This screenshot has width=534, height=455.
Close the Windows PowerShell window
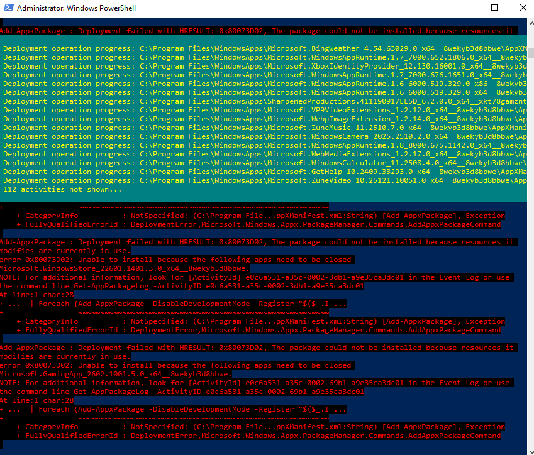click(x=523, y=8)
